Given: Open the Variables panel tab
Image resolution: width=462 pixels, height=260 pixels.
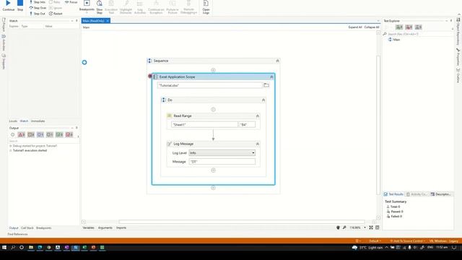Looking at the screenshot, I should pos(88,227).
